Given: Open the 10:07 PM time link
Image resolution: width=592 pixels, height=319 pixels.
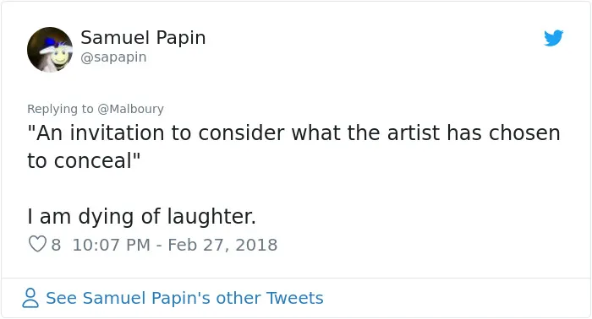Looking at the screenshot, I should point(112,245).
